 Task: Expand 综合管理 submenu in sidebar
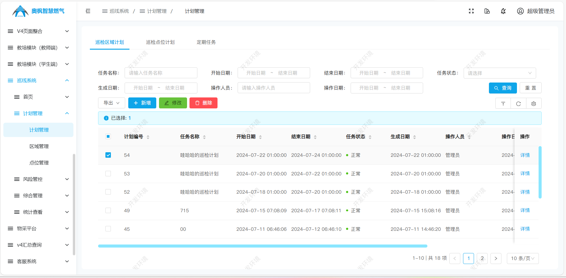click(38, 195)
